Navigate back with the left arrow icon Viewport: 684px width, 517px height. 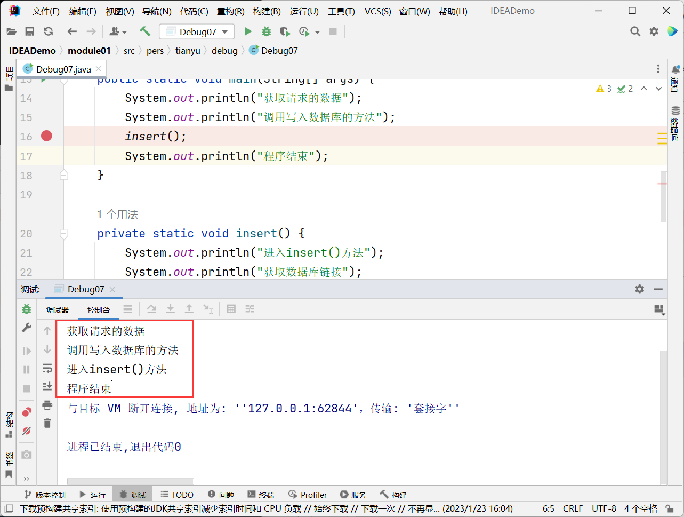(72, 31)
